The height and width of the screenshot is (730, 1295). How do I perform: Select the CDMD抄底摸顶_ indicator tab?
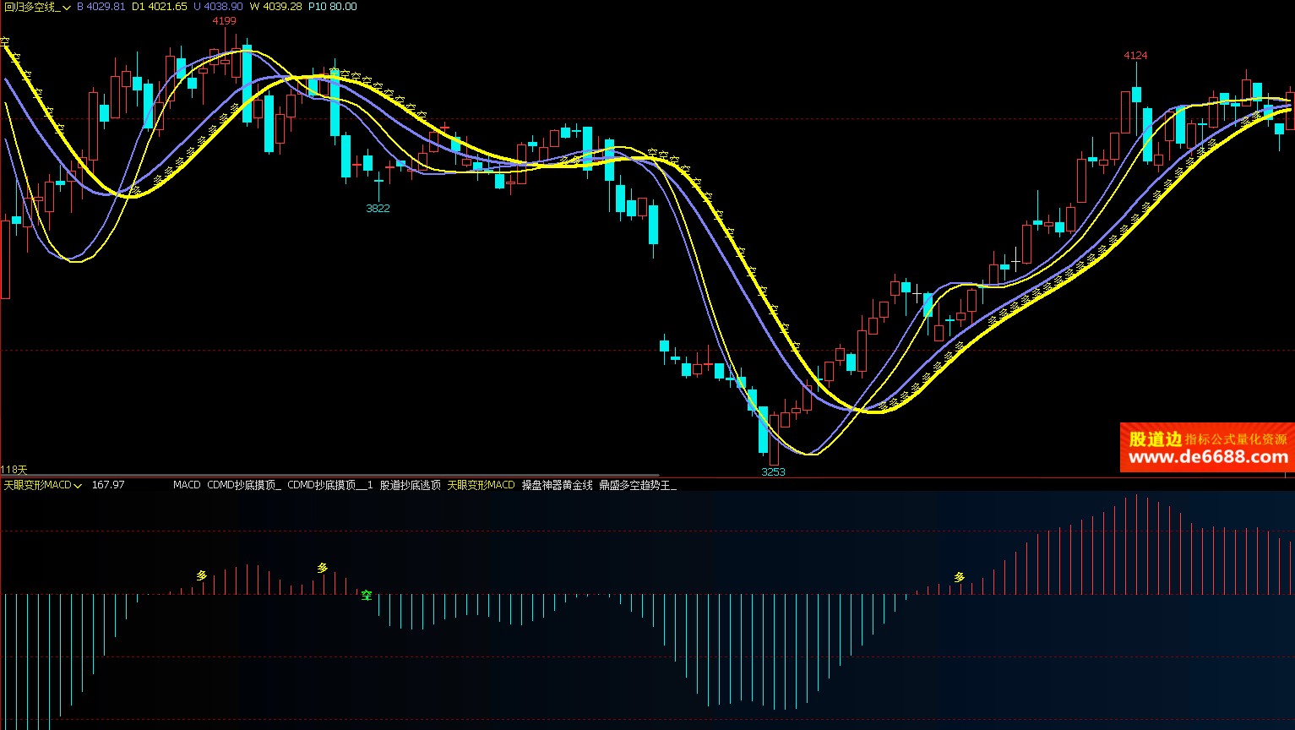point(243,485)
